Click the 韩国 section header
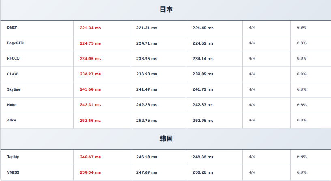 point(166,138)
